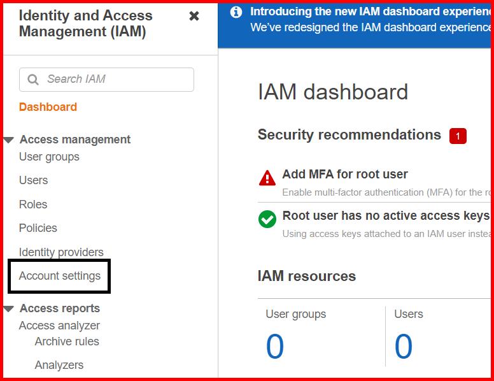Click the access keys description about IAM user
This screenshot has height=381, width=494.
[386, 234]
